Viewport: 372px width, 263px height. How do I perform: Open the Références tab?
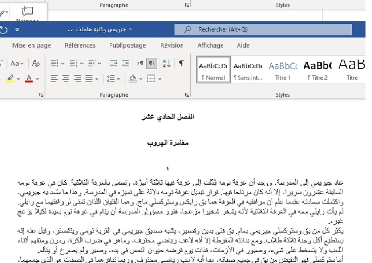[80, 45]
